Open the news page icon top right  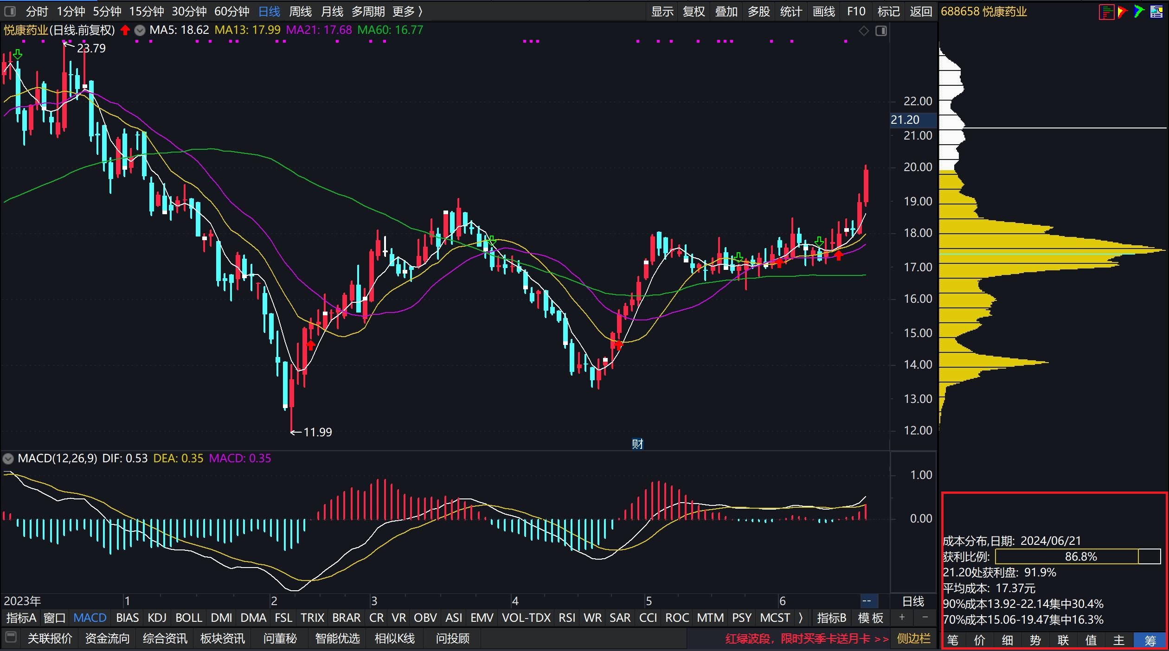[x=1156, y=12]
